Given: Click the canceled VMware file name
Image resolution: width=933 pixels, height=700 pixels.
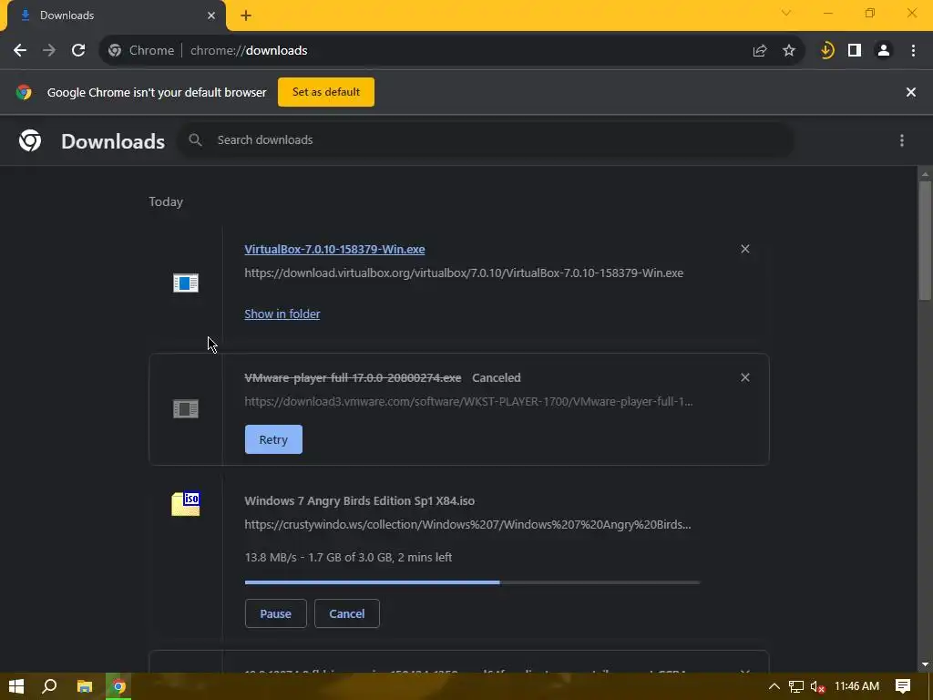Looking at the screenshot, I should [353, 378].
